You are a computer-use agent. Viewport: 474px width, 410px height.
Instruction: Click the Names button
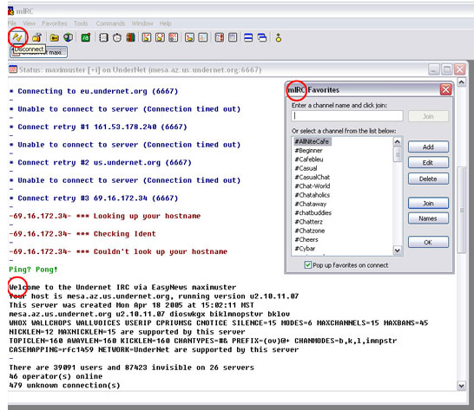428,218
